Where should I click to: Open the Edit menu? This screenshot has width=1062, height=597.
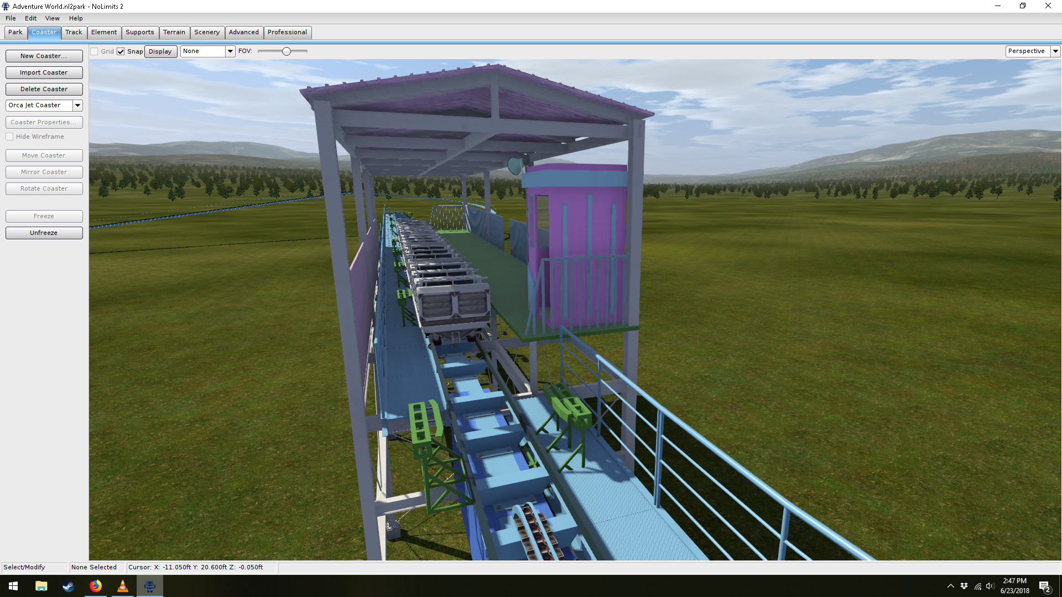coord(30,18)
